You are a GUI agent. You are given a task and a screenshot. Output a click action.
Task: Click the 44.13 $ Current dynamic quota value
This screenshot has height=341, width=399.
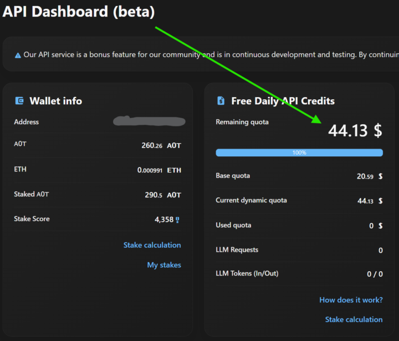pyautogui.click(x=370, y=201)
